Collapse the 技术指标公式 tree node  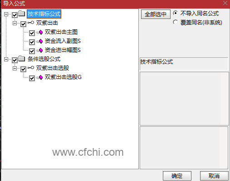[x=6, y=14]
